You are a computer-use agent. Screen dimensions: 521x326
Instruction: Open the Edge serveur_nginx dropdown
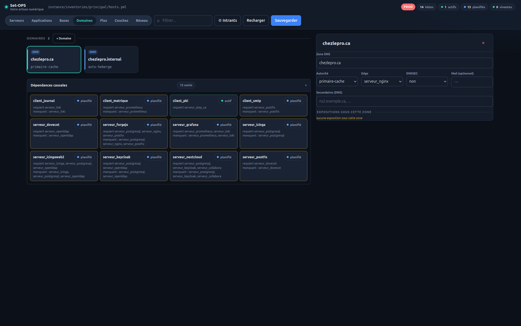(x=382, y=81)
